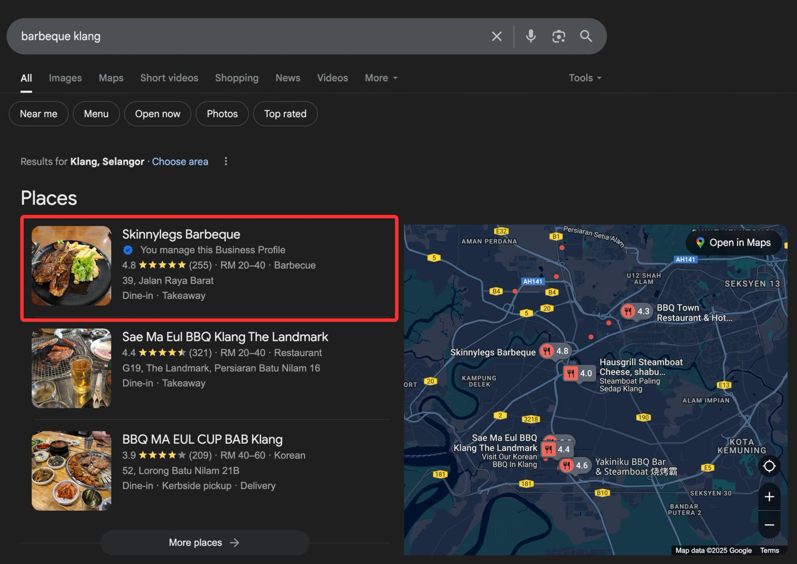
Task: Click the Yakiniku BBQ Bar 4.6 map pin
Action: pos(574,465)
